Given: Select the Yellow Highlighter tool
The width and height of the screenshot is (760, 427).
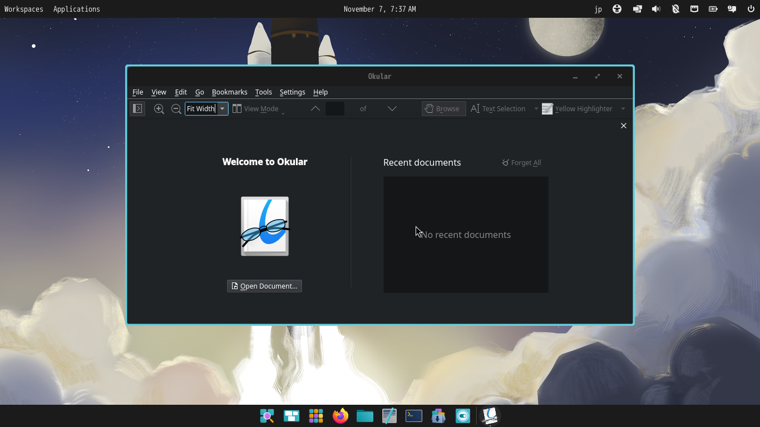Looking at the screenshot, I should tap(578, 109).
